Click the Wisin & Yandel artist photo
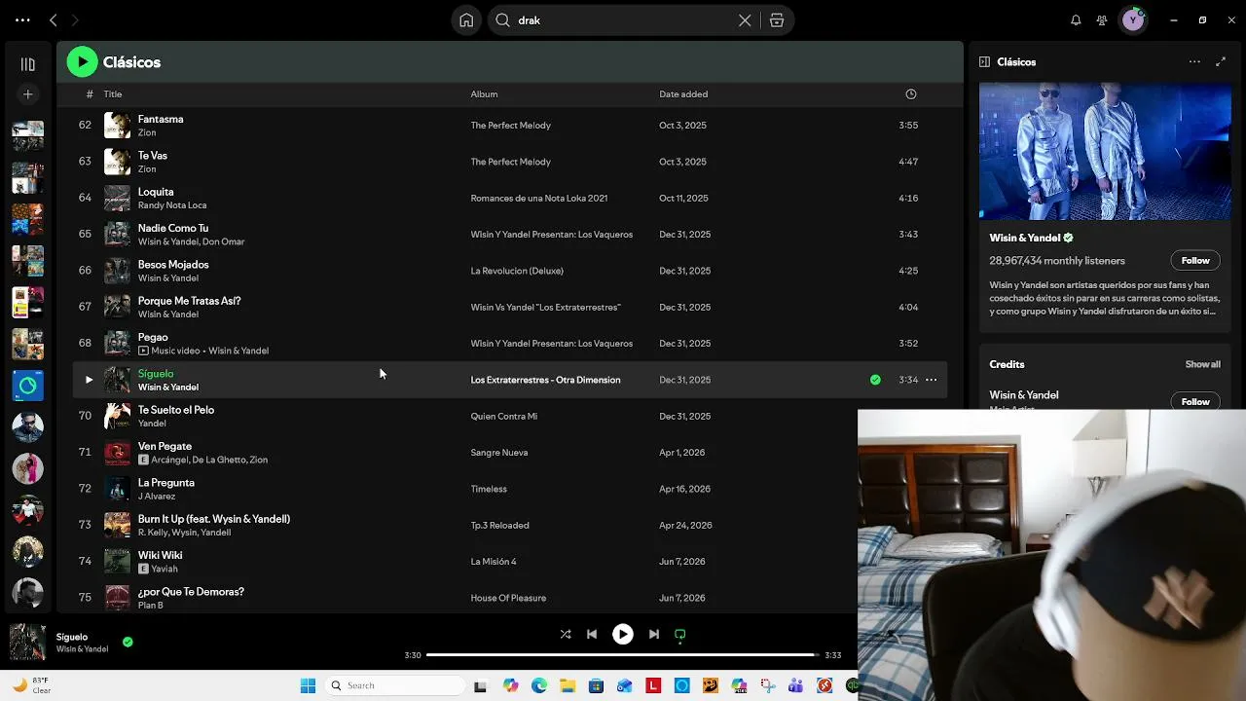Screen dimensions: 1246x701 (x=1105, y=151)
